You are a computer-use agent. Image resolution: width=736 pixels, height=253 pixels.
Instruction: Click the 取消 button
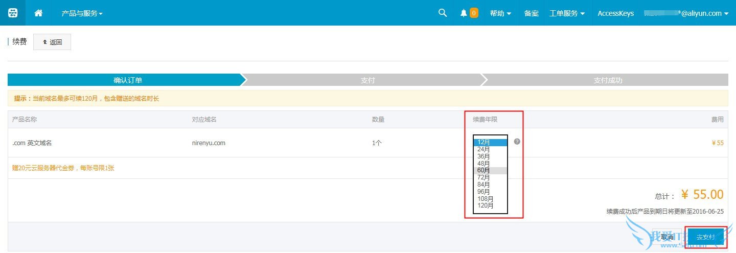click(x=668, y=237)
